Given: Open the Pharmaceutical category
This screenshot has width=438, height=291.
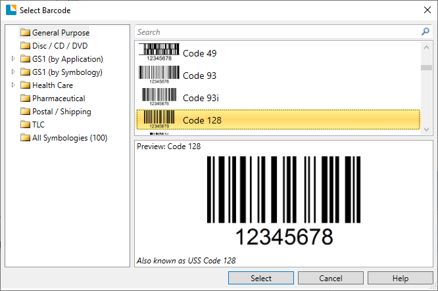Looking at the screenshot, I should [x=58, y=99].
